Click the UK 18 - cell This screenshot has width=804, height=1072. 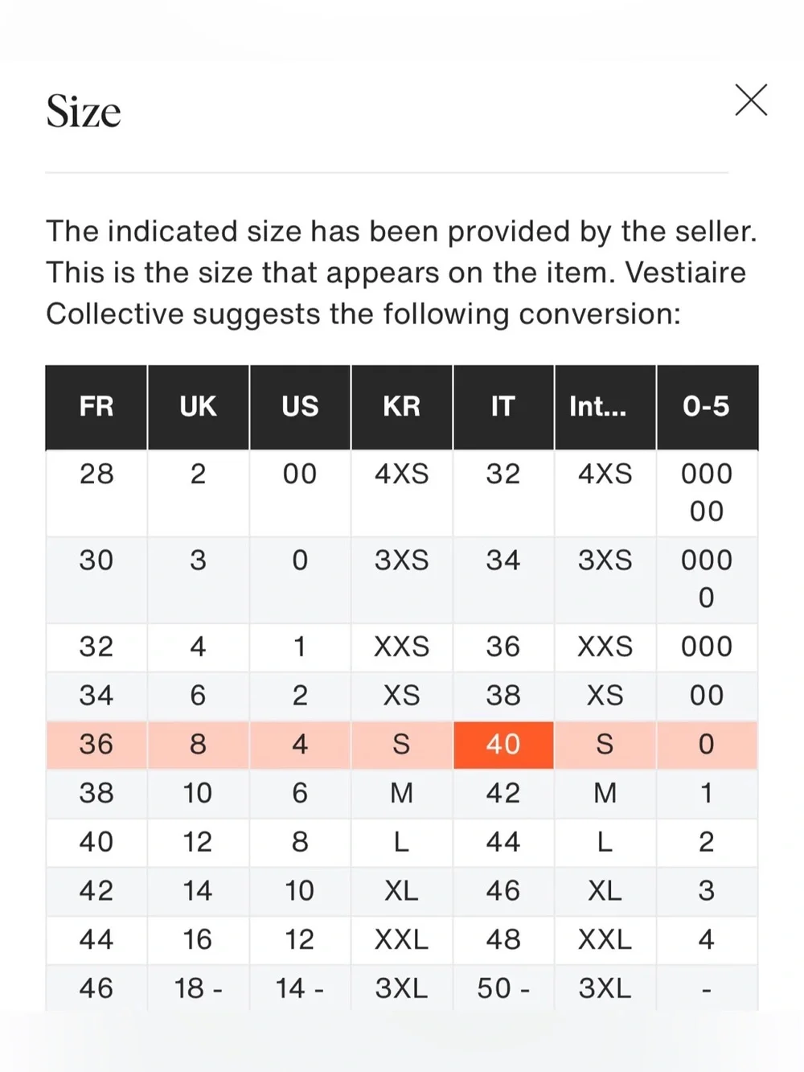coord(198,988)
